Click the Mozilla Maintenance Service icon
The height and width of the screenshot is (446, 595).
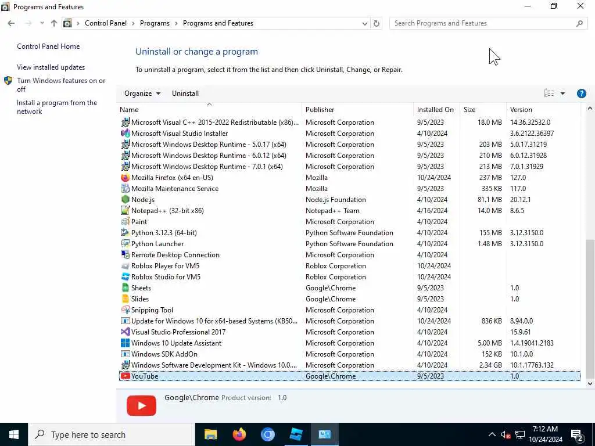pos(125,189)
